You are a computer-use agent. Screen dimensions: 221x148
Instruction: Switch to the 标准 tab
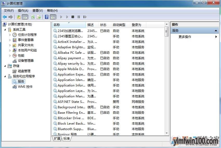pos(67,139)
